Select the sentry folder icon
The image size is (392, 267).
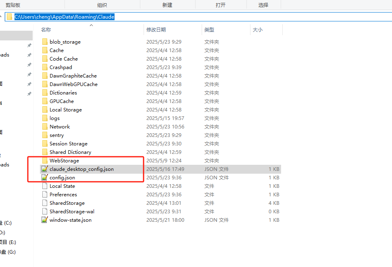coord(45,135)
